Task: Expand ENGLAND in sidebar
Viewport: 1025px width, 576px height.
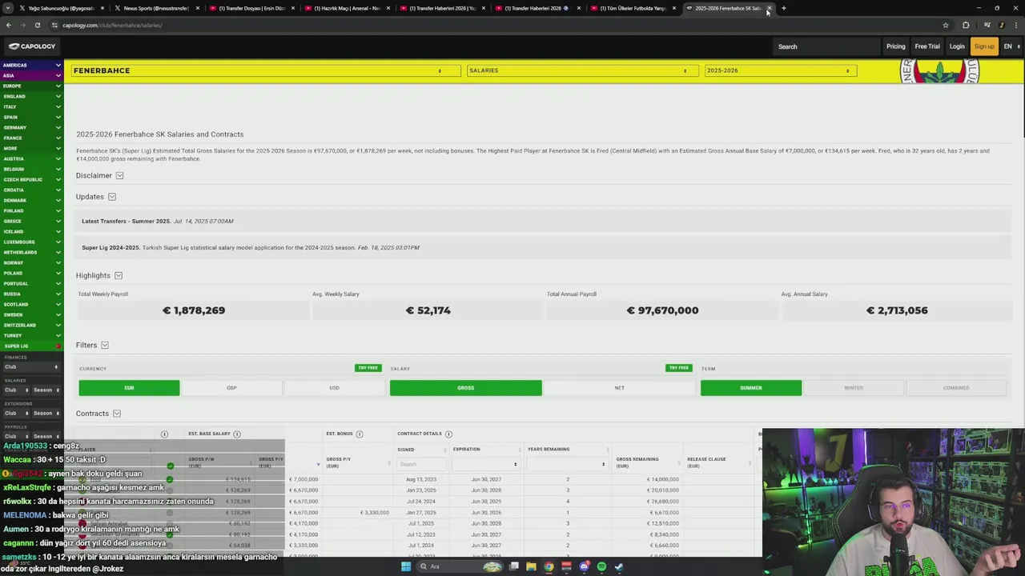Action: (31, 96)
